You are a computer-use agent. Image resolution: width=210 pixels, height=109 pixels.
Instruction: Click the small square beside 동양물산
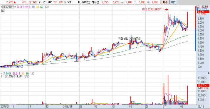1,7
